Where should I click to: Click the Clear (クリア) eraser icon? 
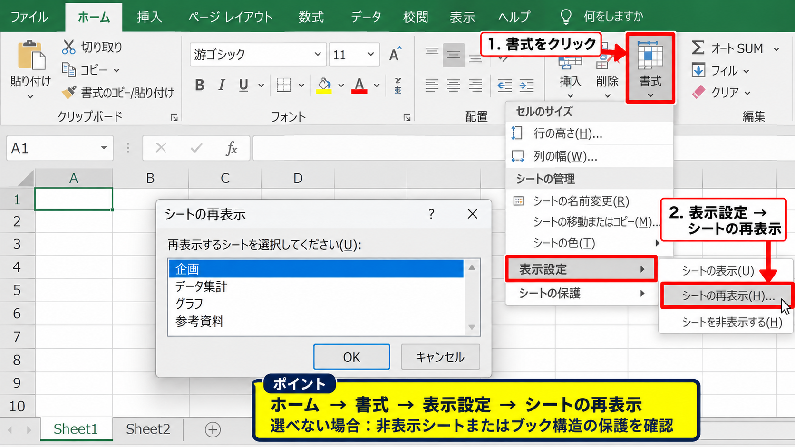click(698, 92)
